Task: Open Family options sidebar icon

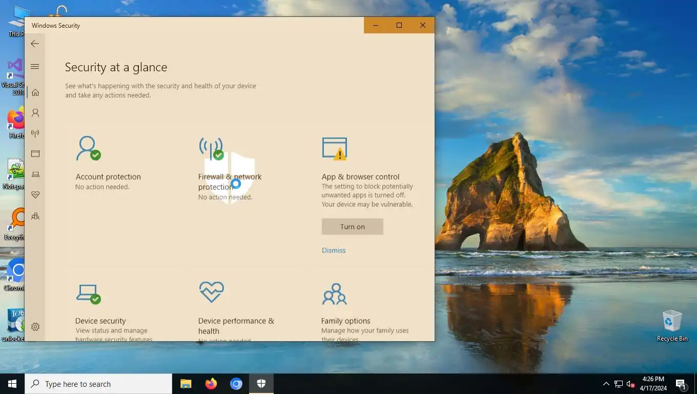Action: click(35, 216)
